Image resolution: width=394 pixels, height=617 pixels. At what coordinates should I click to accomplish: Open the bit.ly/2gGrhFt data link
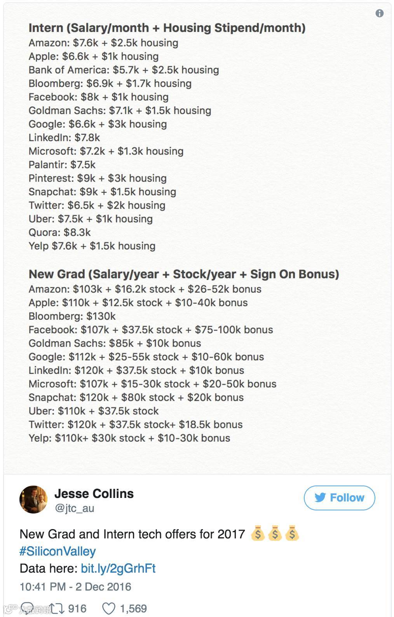118,568
